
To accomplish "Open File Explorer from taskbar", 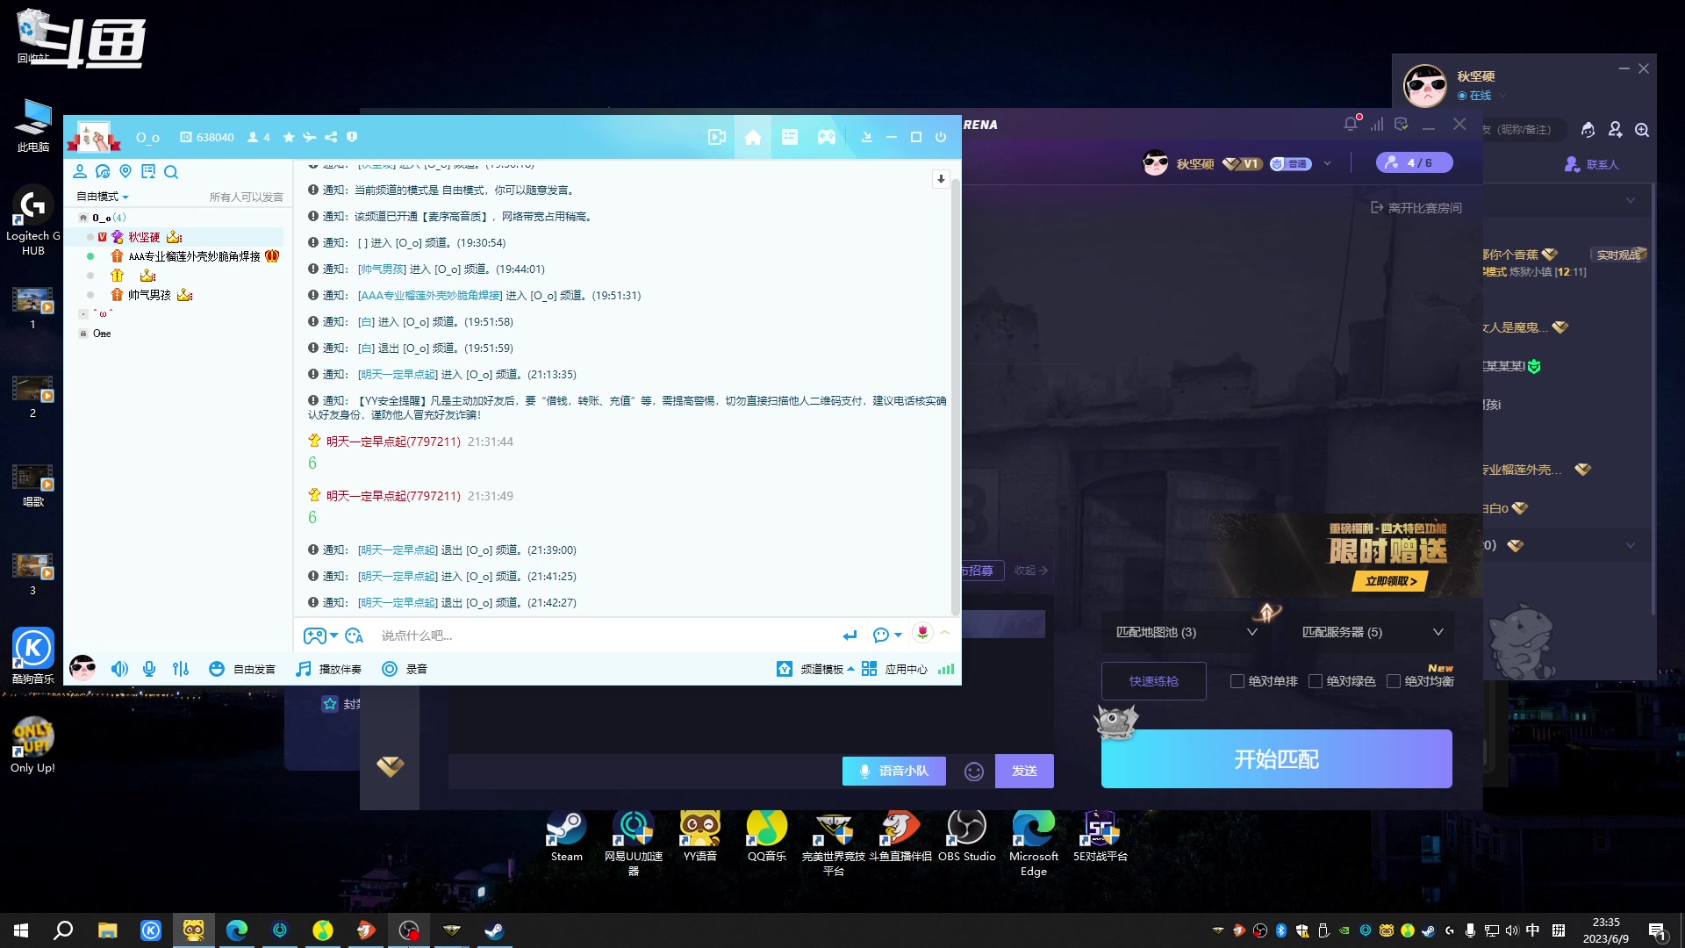I will point(107,930).
